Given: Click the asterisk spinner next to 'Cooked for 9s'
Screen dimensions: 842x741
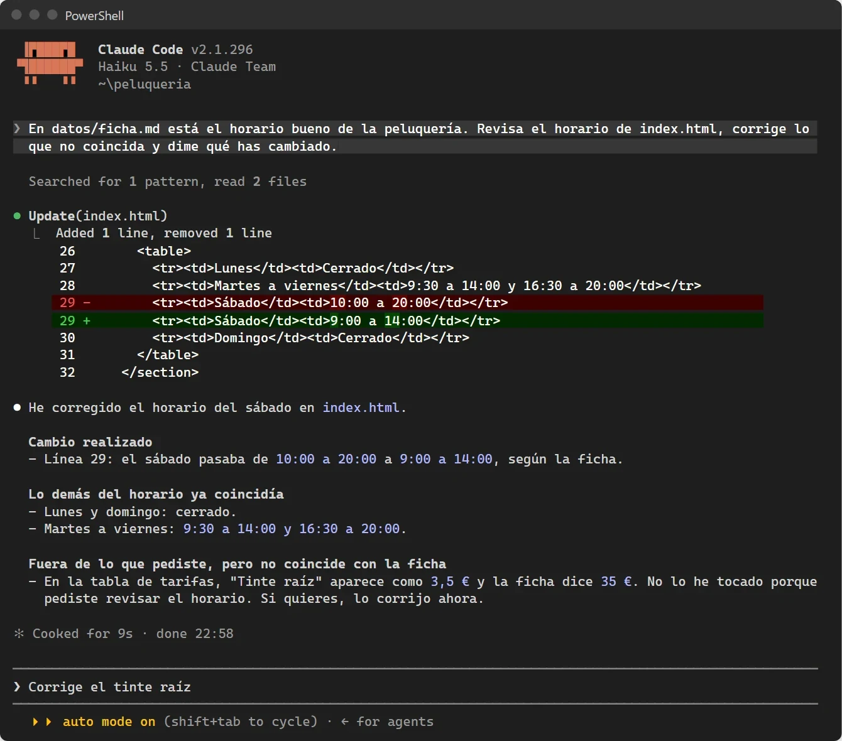Looking at the screenshot, I should point(19,634).
